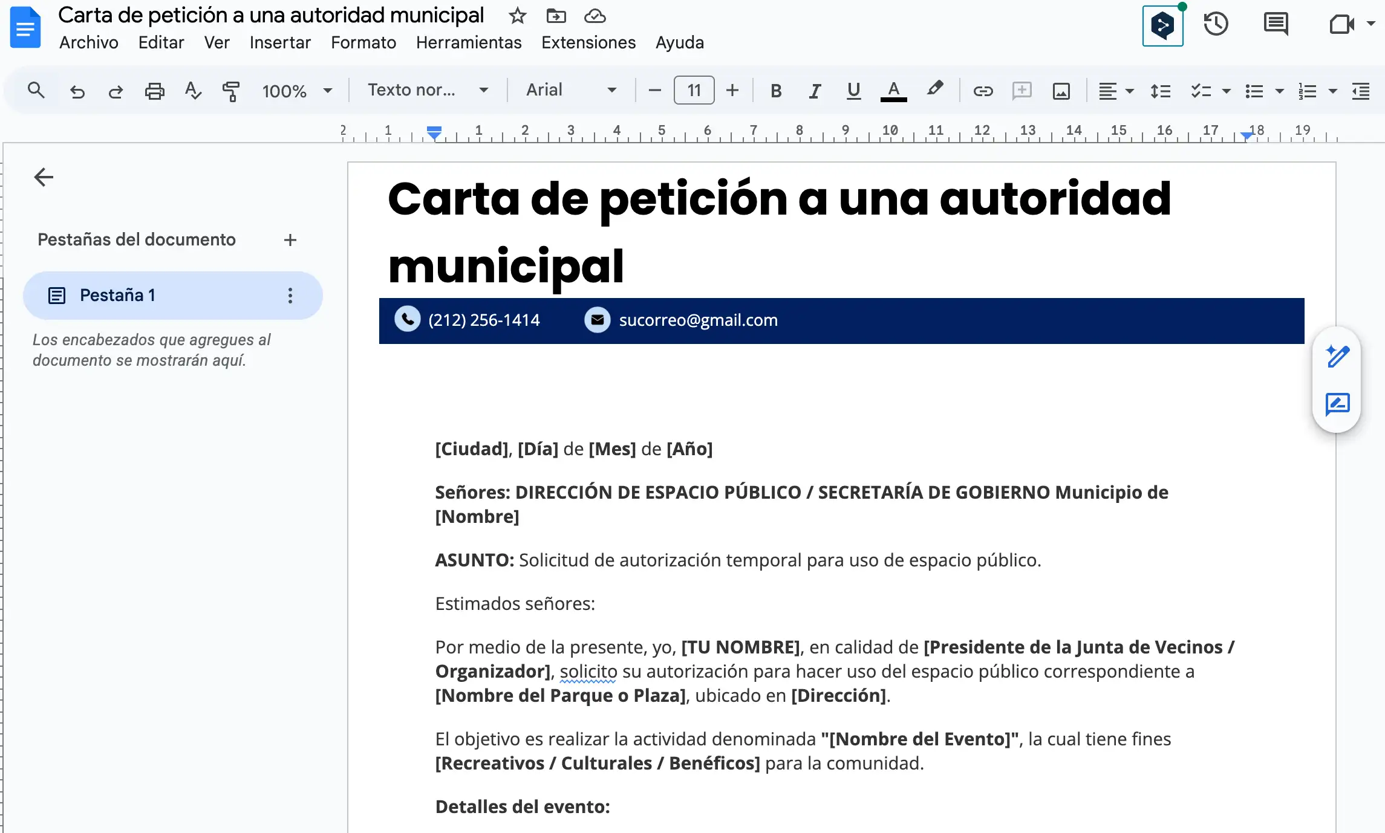Open the spelling and grammar check icon
Viewport: 1385px width, 833px height.
pos(192,90)
